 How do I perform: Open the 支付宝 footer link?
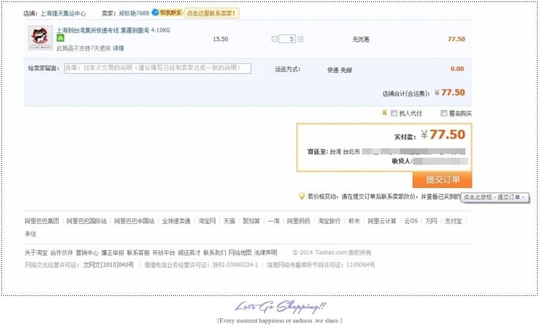[x=453, y=221]
